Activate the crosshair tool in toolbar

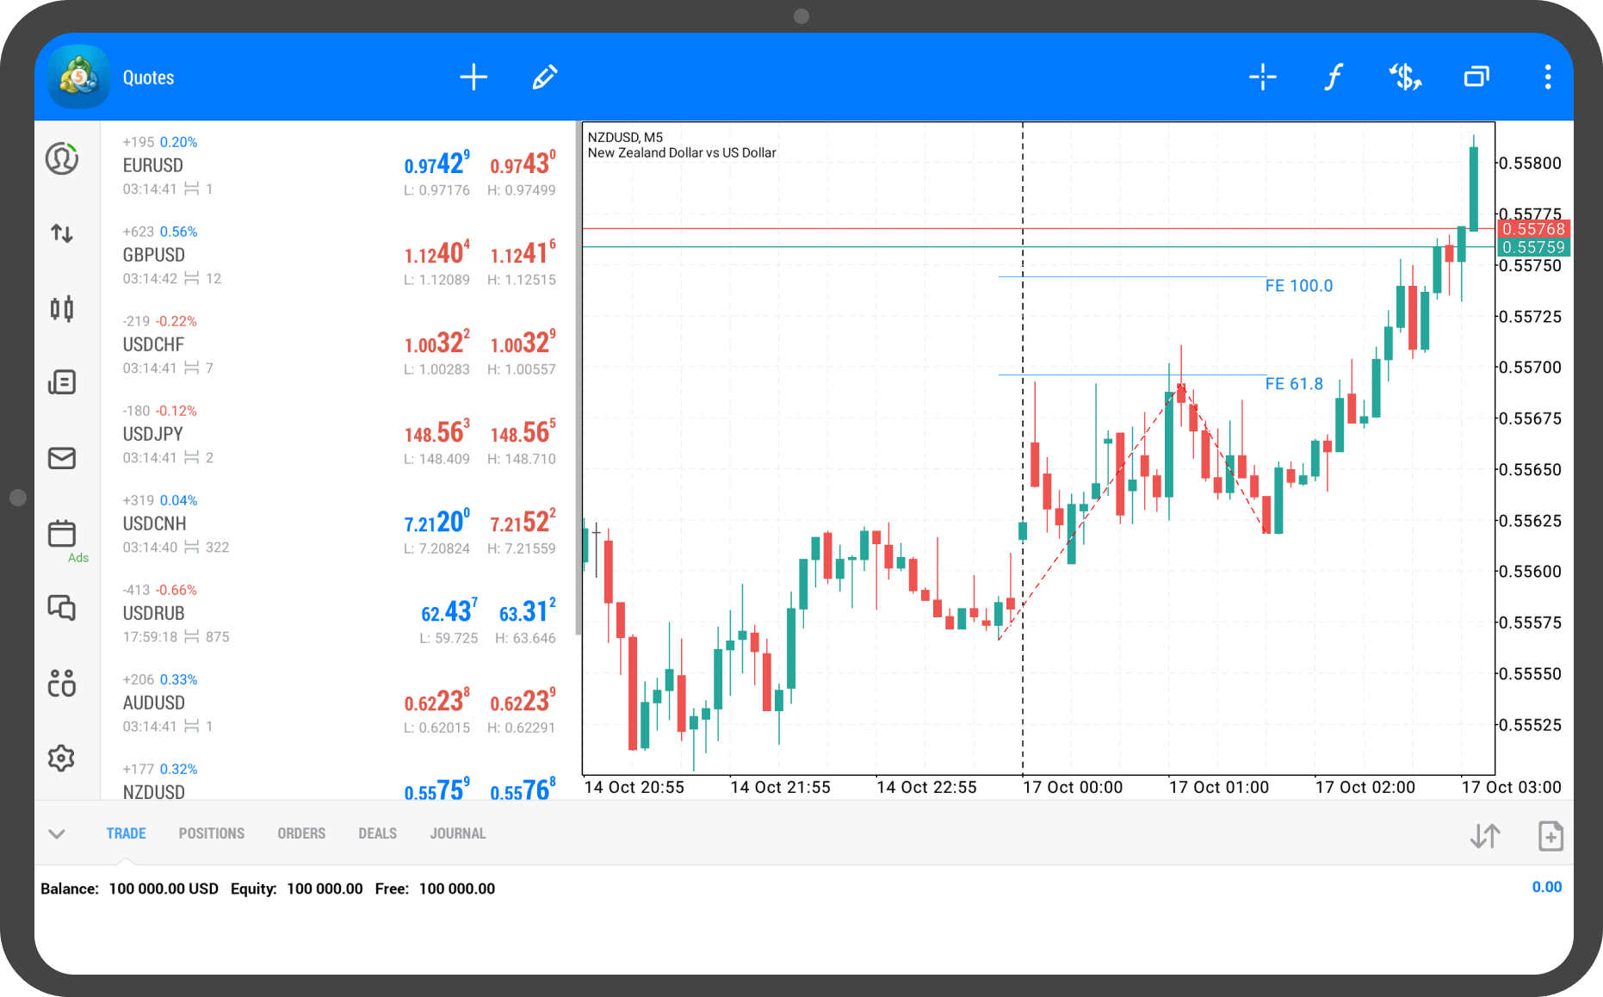click(x=1262, y=77)
